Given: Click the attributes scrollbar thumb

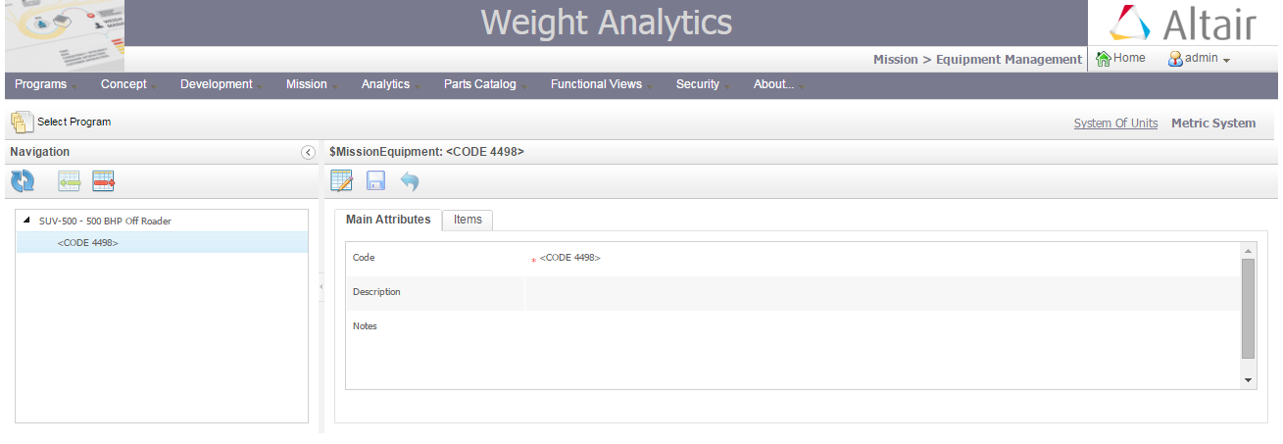Looking at the screenshot, I should pos(1248,309).
